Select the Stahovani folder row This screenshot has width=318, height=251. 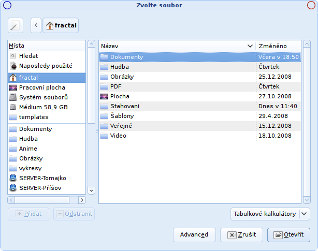point(178,106)
